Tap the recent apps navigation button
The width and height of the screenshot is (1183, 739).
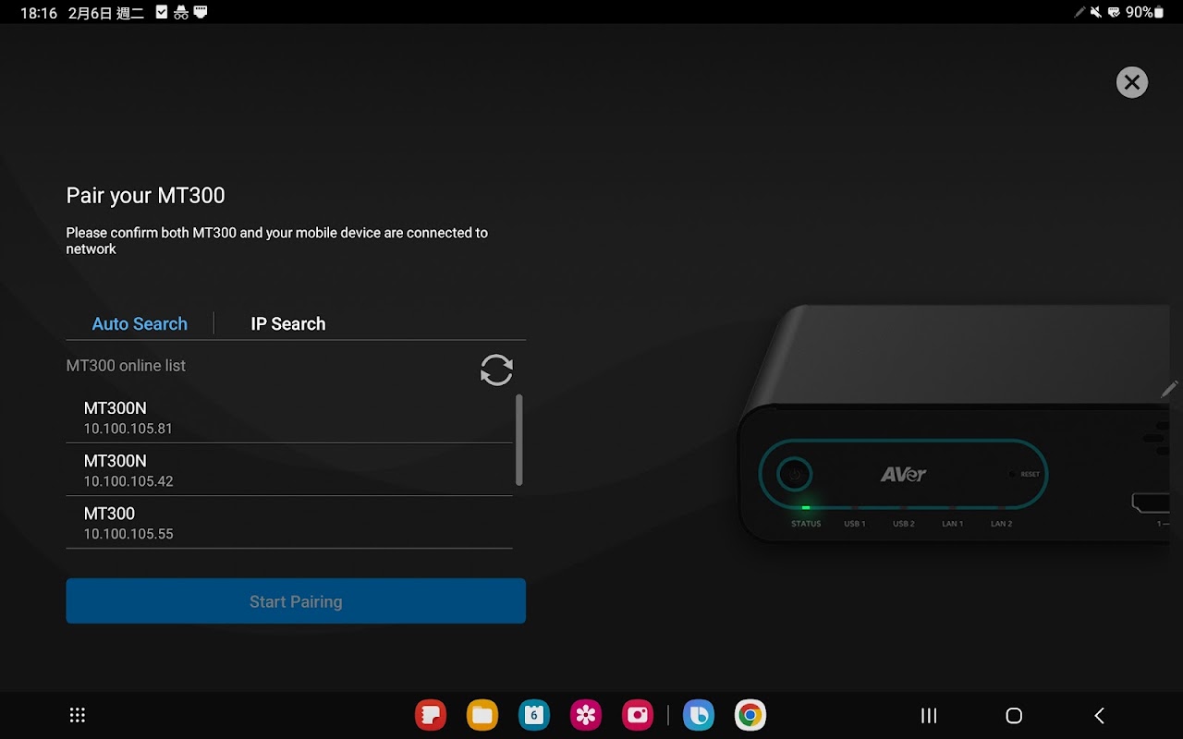(929, 715)
